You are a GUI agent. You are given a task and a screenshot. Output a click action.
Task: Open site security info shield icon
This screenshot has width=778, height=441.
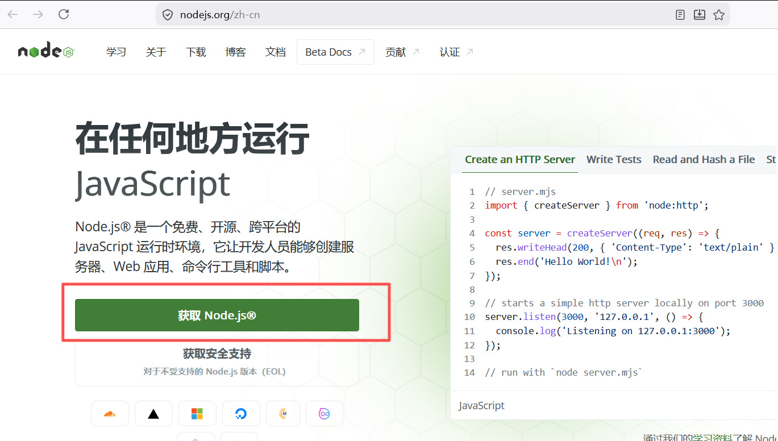[168, 15]
